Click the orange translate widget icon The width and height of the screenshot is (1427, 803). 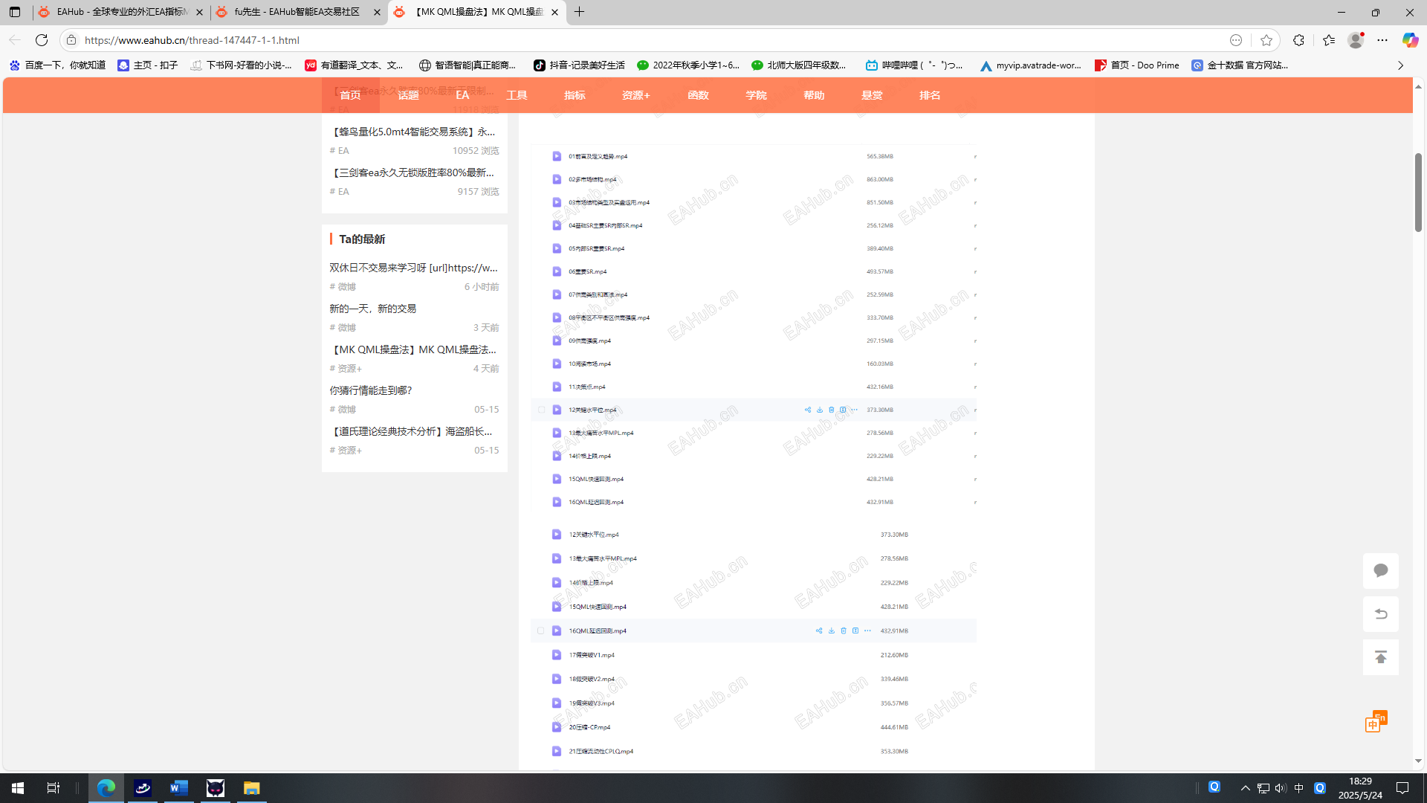1376,721
